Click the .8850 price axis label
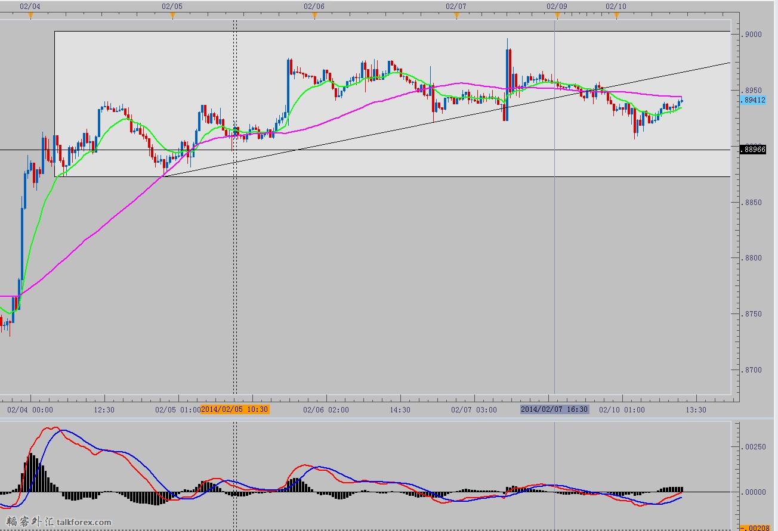The image size is (778, 531). point(753,202)
